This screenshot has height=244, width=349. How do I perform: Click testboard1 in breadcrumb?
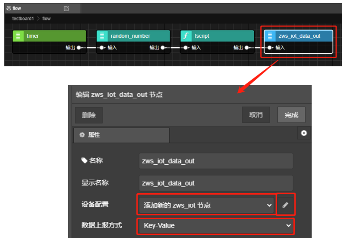click(23, 19)
